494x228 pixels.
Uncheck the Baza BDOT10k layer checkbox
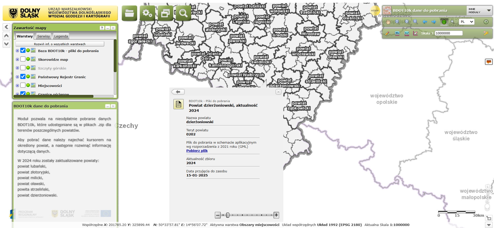point(23,51)
